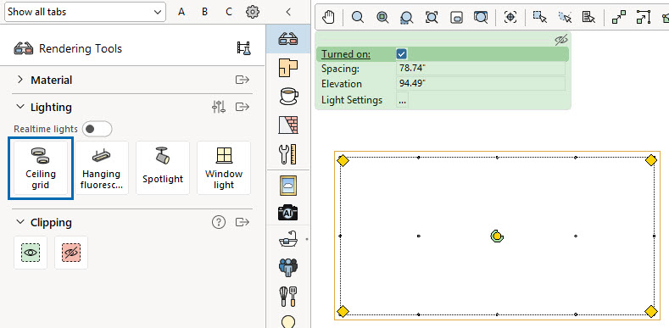Click the magnifier over window frame icon

point(481,17)
